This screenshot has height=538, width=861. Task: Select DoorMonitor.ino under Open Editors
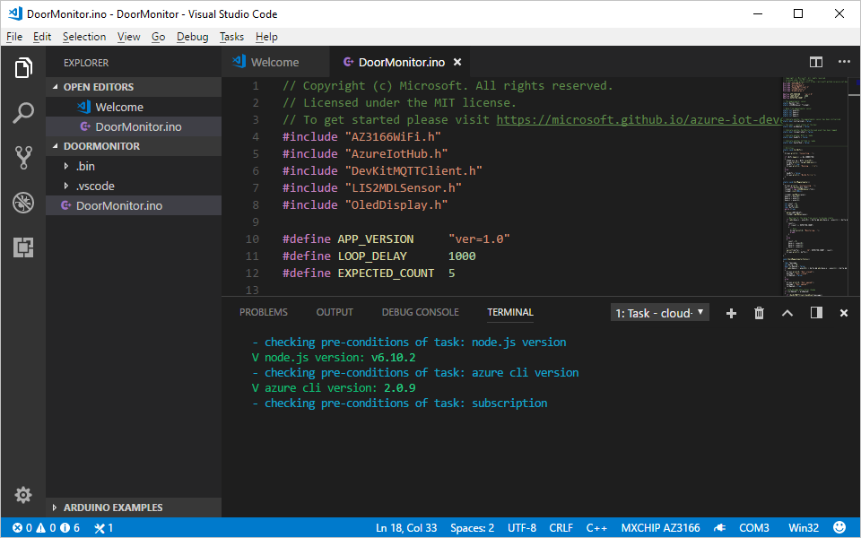[138, 126]
